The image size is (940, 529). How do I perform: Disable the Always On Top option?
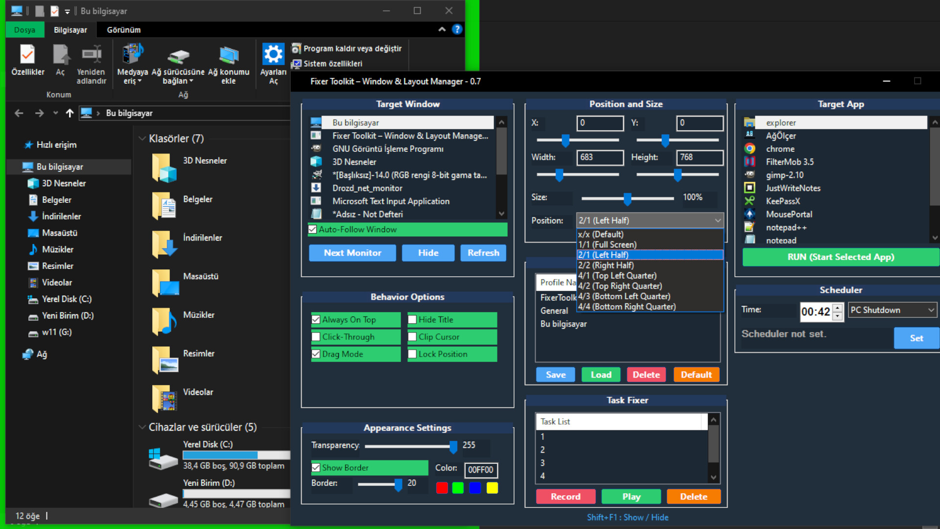pyautogui.click(x=316, y=319)
